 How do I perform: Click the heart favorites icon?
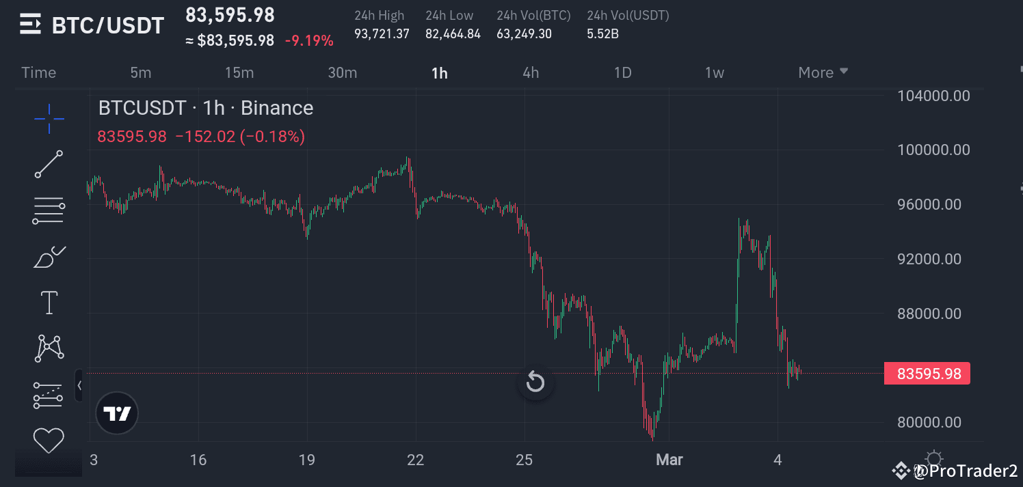point(49,441)
